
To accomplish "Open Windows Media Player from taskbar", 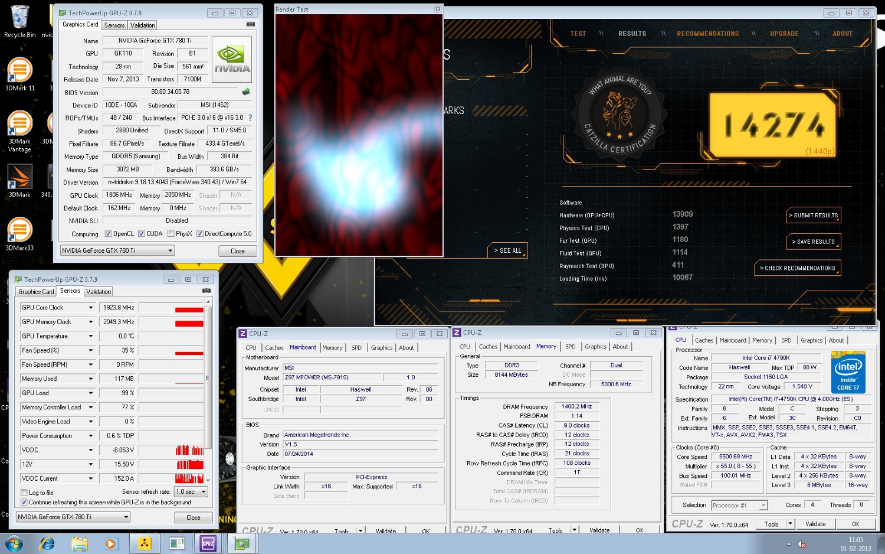I will (x=111, y=543).
